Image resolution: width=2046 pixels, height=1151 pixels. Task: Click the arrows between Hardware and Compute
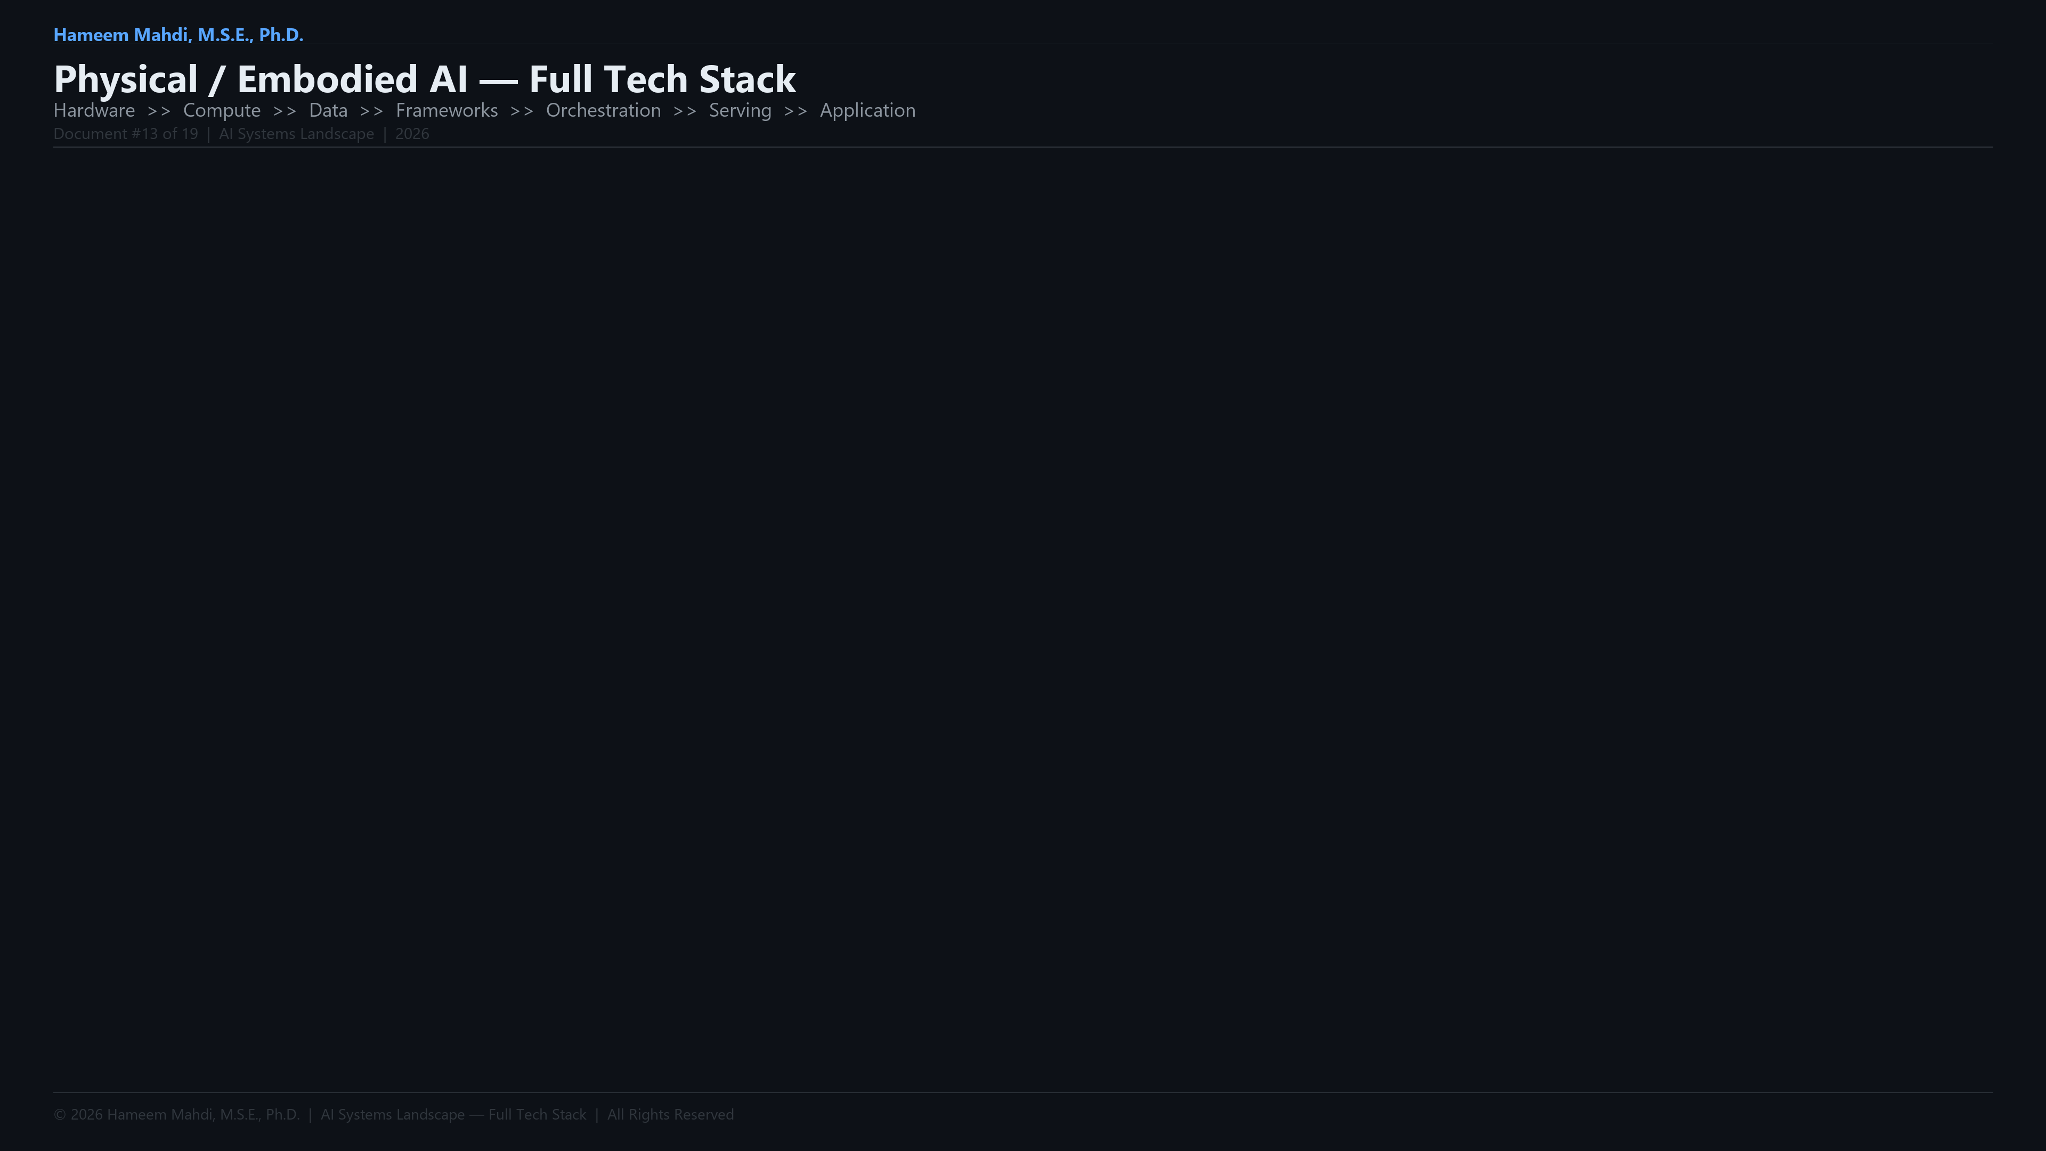click(x=159, y=111)
